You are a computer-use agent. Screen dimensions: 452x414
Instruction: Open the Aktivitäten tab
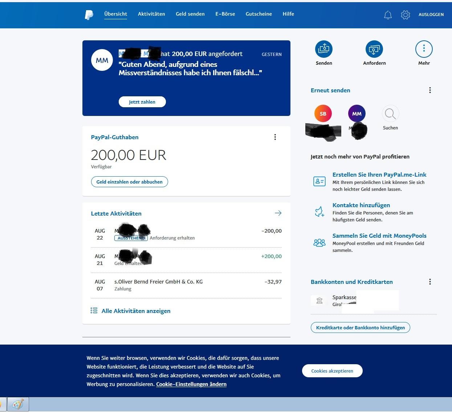[x=151, y=14]
